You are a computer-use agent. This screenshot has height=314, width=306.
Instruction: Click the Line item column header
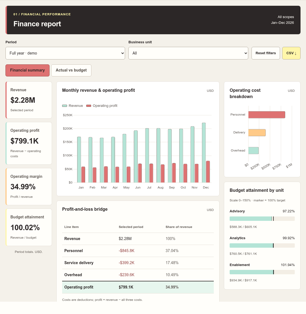71,227
